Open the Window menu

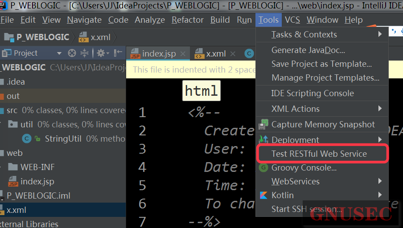322,20
